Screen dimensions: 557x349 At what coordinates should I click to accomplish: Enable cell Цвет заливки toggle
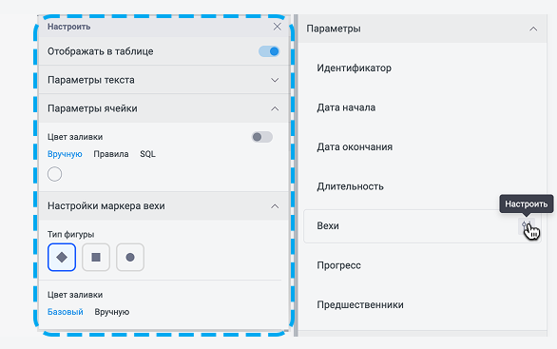261,137
